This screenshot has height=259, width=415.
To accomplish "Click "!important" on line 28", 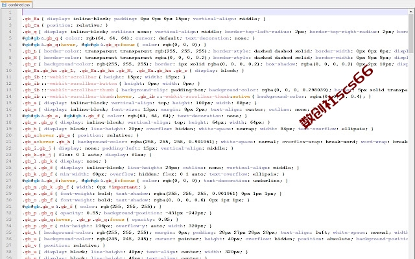I will (x=124, y=187).
